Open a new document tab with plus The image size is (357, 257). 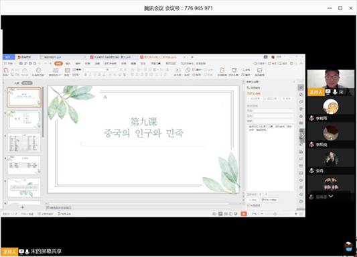point(192,57)
